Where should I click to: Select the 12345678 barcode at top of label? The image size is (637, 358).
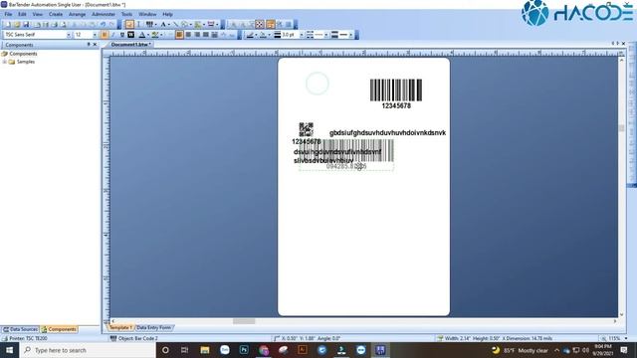(x=396, y=93)
